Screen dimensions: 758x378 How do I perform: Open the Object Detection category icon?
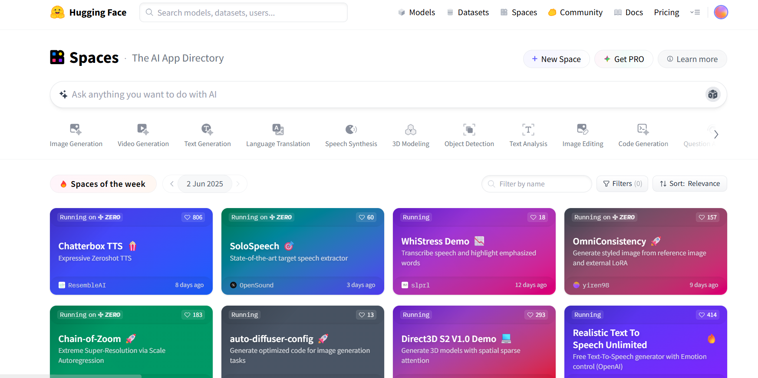click(469, 129)
